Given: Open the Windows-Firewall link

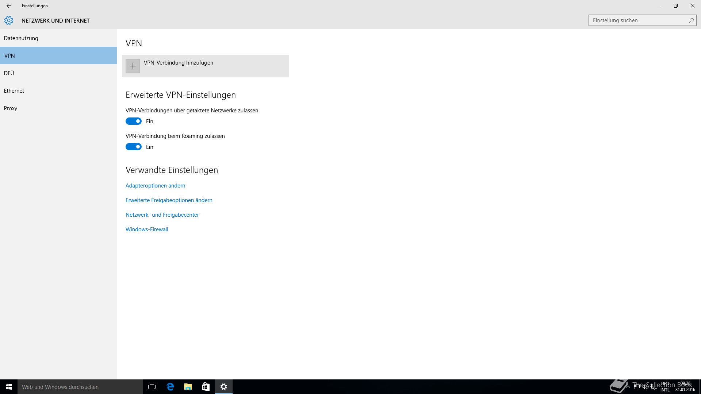Looking at the screenshot, I should (147, 229).
